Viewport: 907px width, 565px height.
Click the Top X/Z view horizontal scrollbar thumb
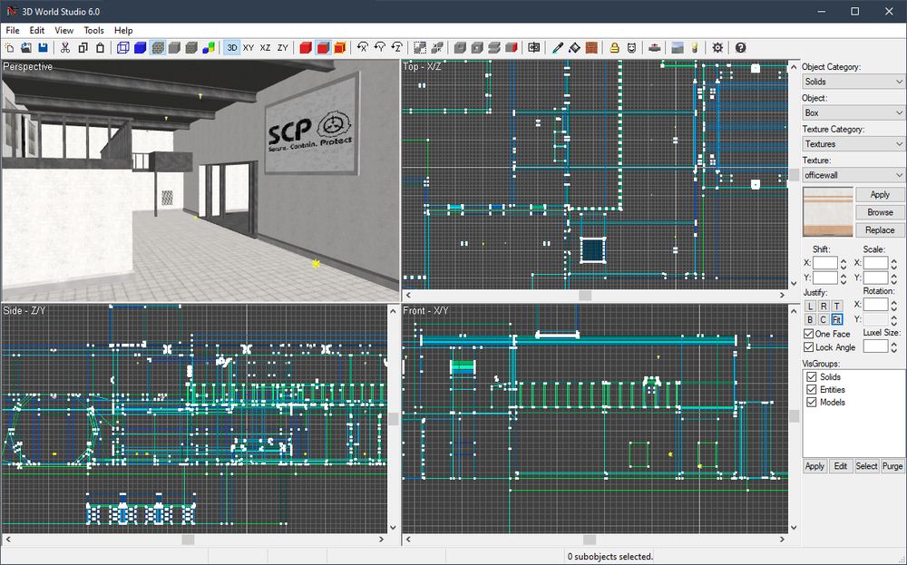pos(585,295)
